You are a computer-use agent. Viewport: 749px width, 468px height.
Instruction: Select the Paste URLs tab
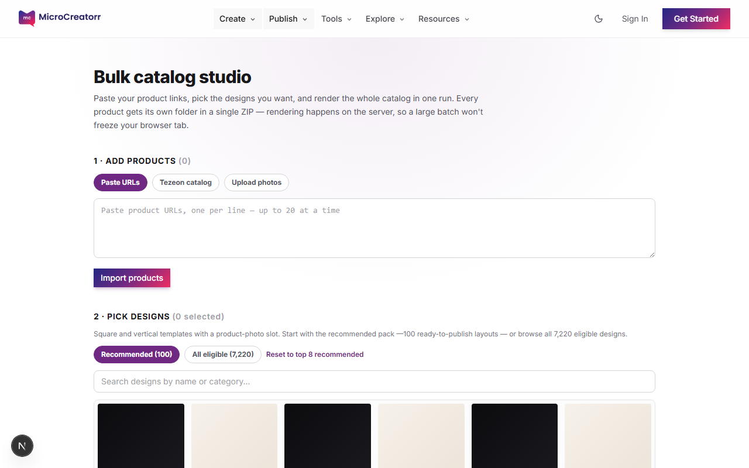click(x=121, y=183)
